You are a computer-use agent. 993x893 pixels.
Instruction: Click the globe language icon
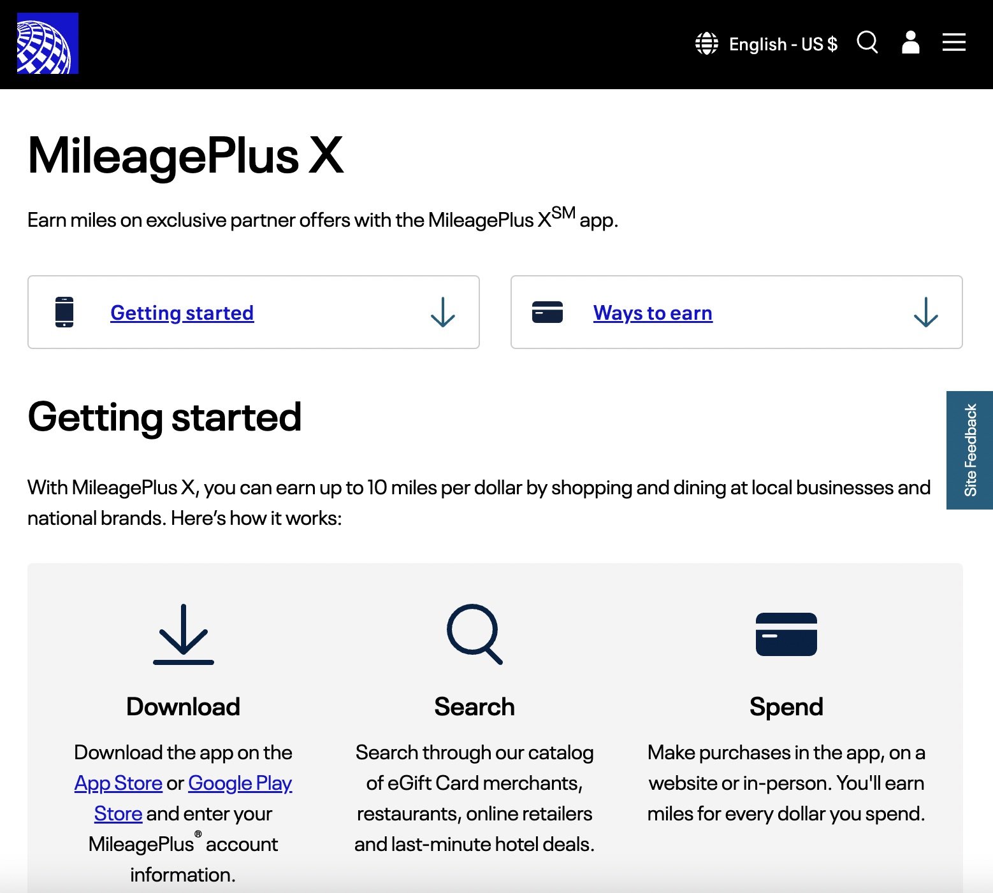pyautogui.click(x=707, y=43)
